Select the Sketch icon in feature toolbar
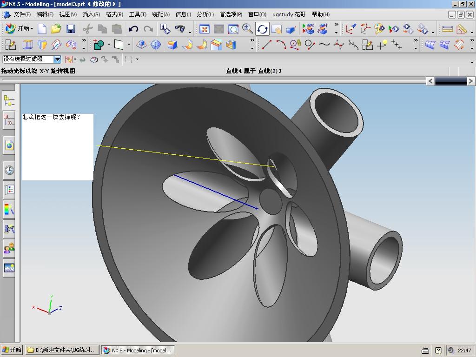 coord(10,45)
